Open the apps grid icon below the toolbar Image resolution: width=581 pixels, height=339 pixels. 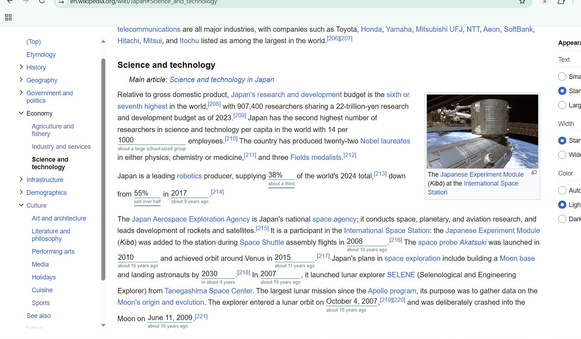click(x=8, y=17)
